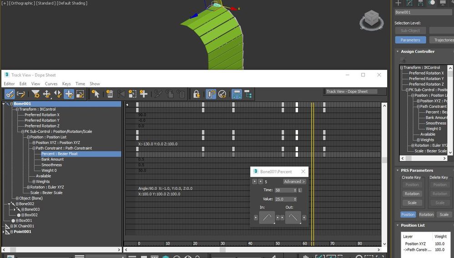Open the Editor menu
This screenshot has width=454, height=258.
pos(9,84)
